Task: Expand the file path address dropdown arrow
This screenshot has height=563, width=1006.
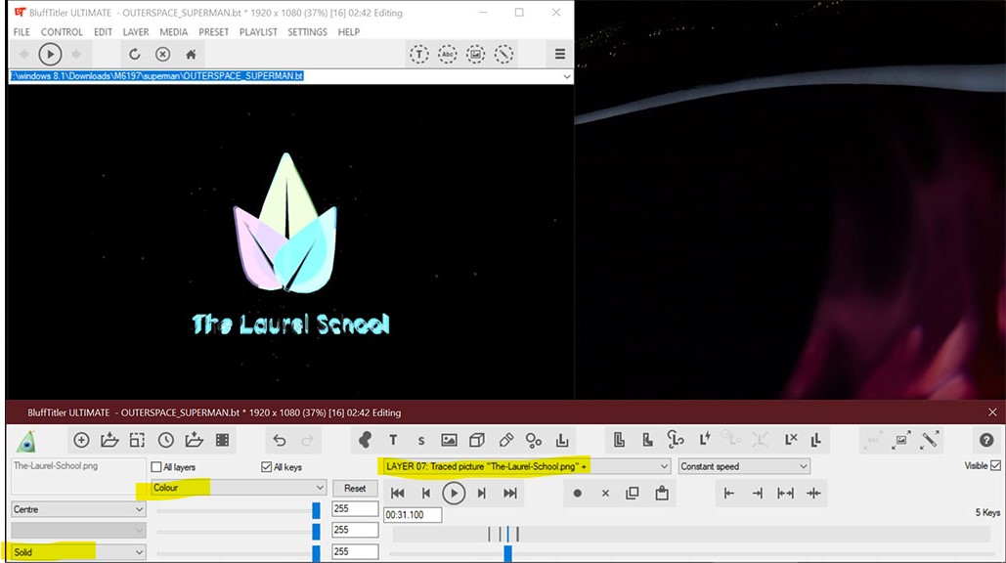Action: coord(566,76)
